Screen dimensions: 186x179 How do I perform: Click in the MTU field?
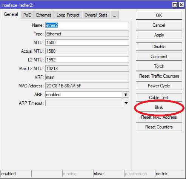tap(87, 43)
